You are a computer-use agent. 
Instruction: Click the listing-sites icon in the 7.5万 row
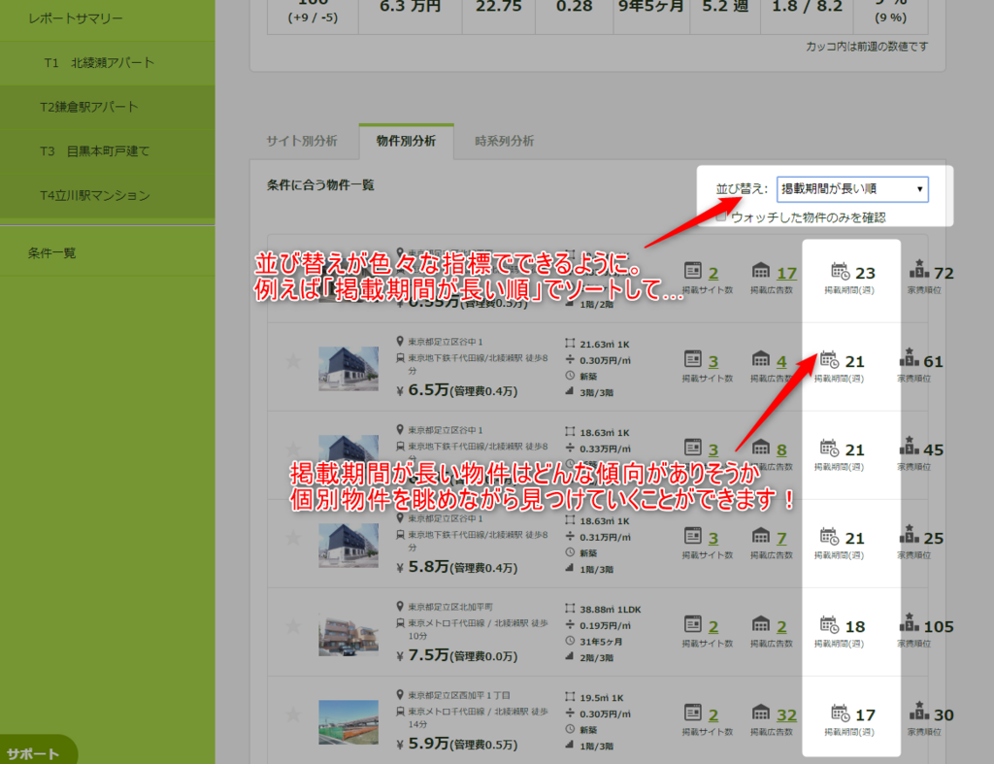pos(693,624)
